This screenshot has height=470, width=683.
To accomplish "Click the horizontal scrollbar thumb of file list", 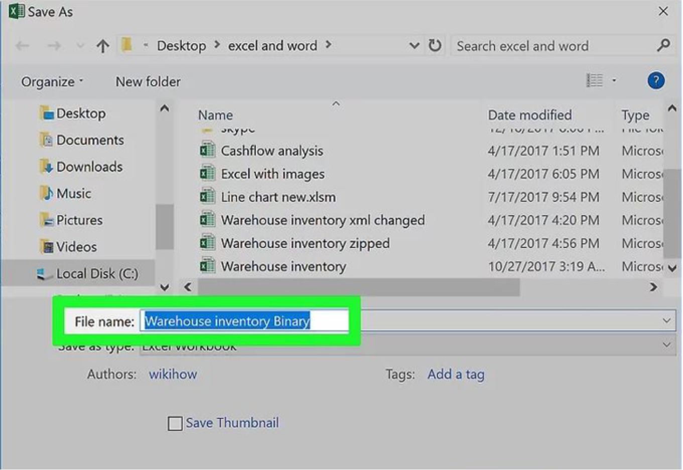I will pos(359,287).
